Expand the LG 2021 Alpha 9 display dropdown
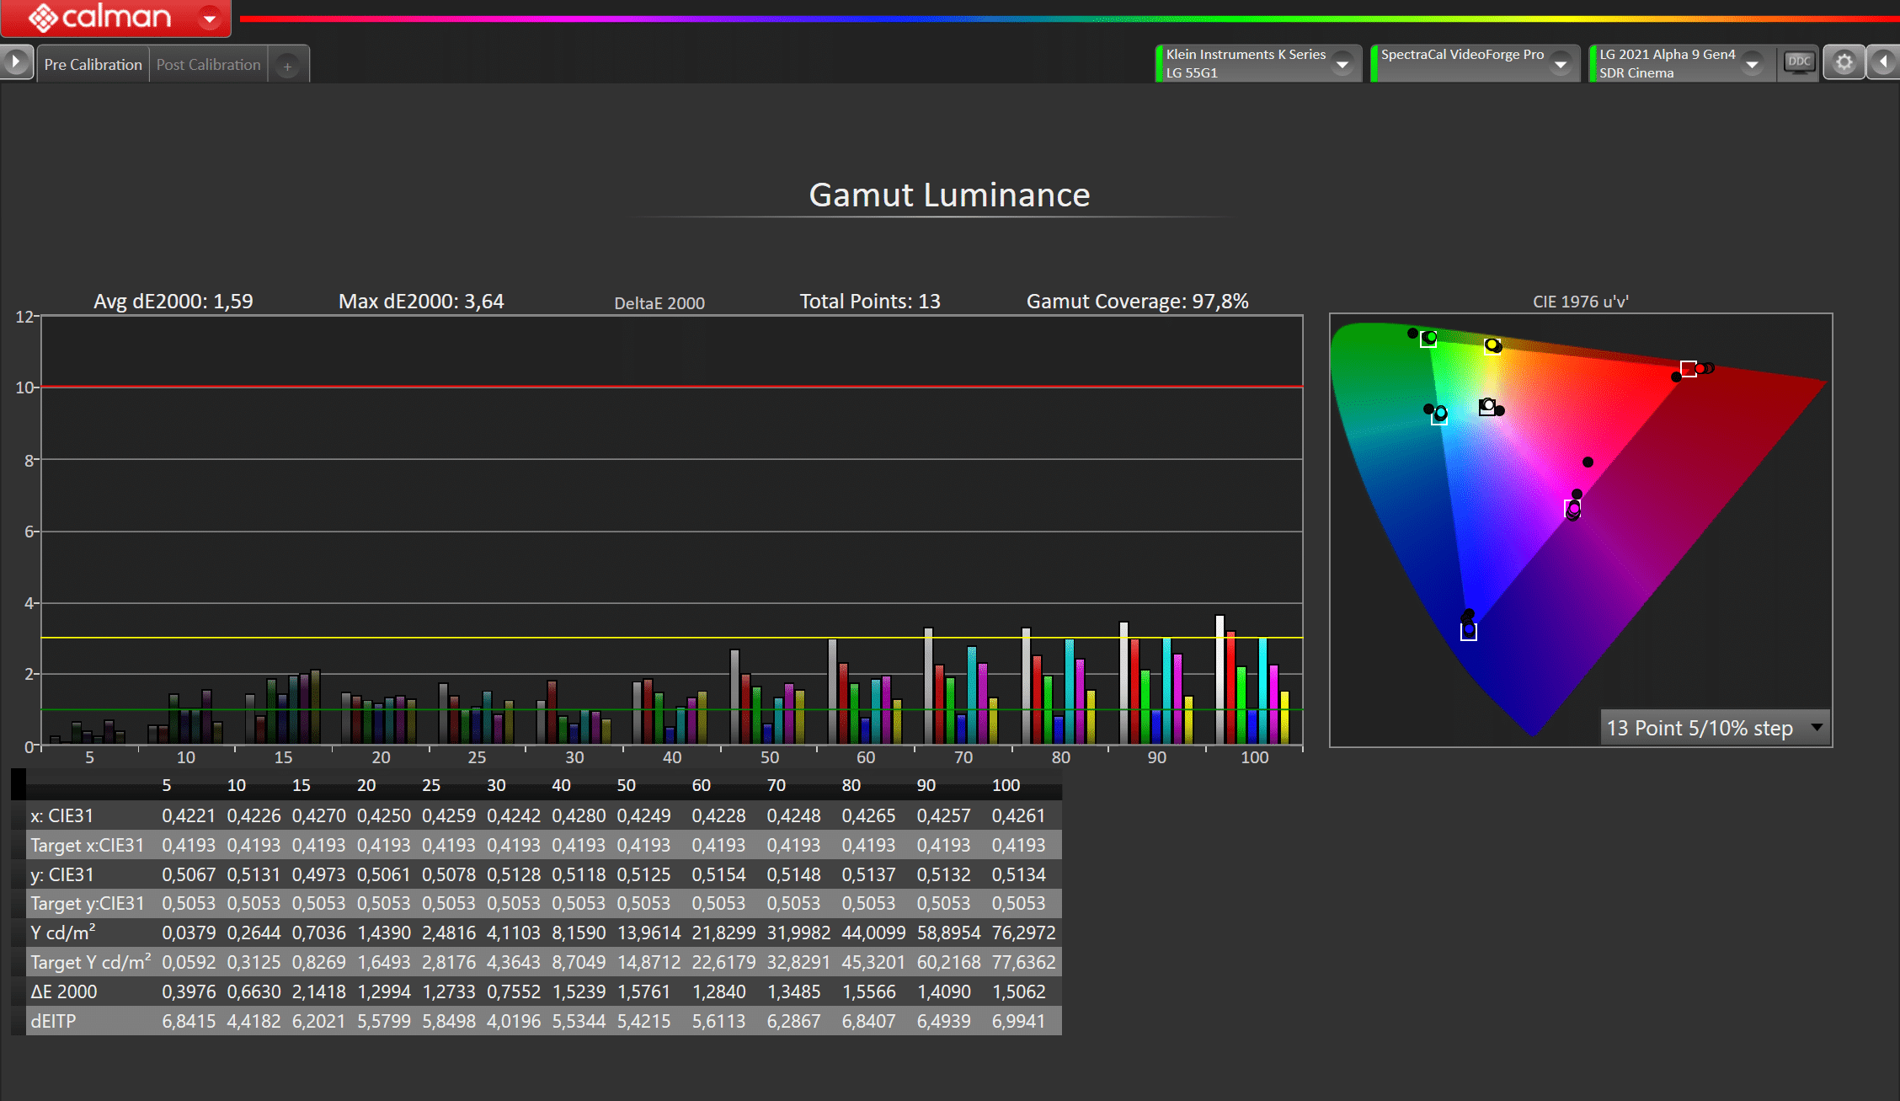Image resolution: width=1900 pixels, height=1101 pixels. (x=1752, y=64)
